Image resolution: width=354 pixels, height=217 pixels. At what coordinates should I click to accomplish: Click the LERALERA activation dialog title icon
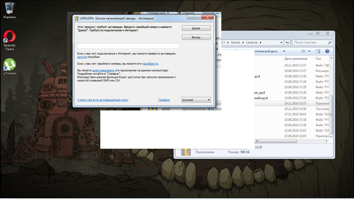[x=76, y=18]
